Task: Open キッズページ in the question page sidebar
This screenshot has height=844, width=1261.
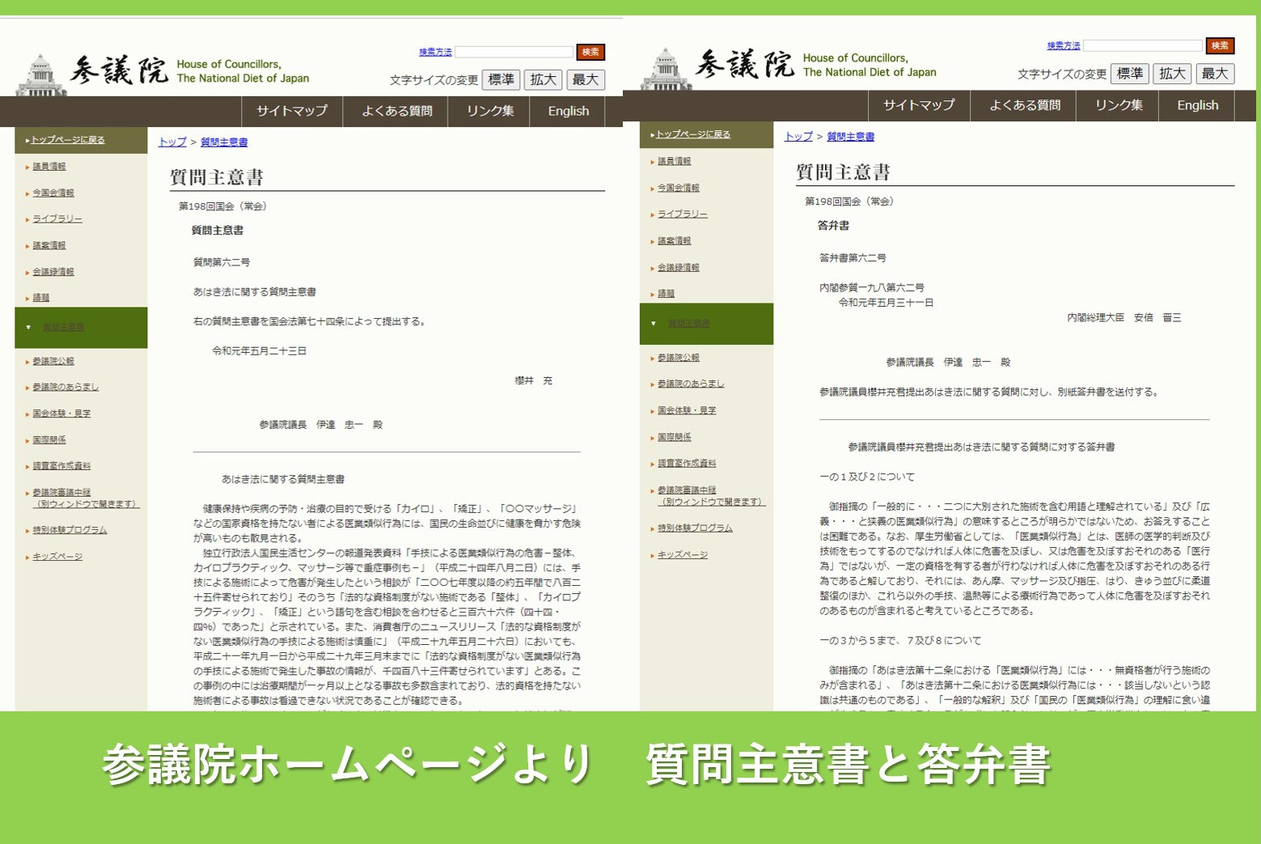Action: (57, 557)
